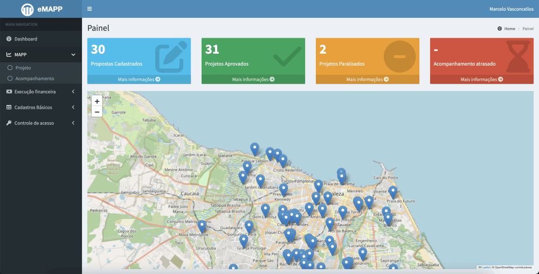Zoom in on the map
Viewport: 539px width, 274px height.
click(x=97, y=101)
